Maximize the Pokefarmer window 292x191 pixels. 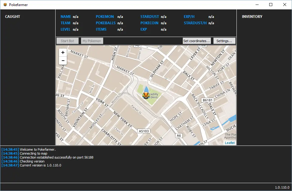pyautogui.click(x=271, y=5)
